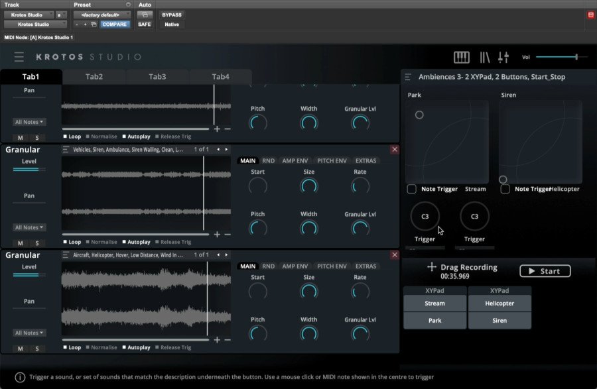Open PITCH ENV tab in Siren layer
The image size is (597, 389).
pos(332,161)
